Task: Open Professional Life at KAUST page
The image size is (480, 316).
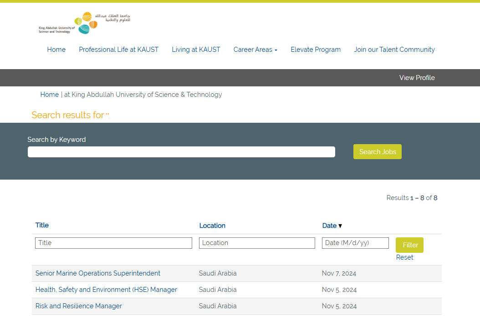Action: tap(119, 50)
